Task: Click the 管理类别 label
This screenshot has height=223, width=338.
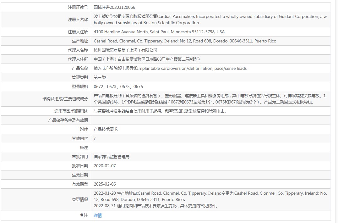Action: tap(80, 77)
